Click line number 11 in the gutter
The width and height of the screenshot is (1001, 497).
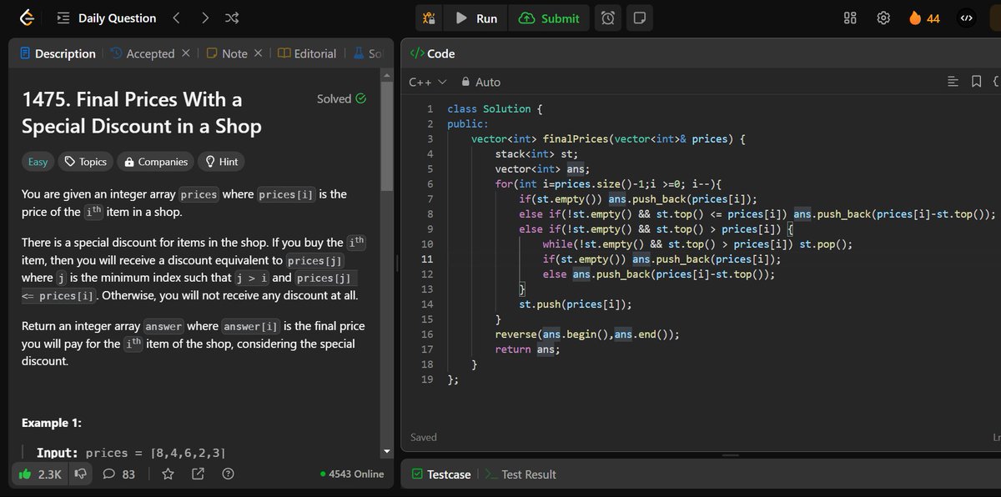427,259
